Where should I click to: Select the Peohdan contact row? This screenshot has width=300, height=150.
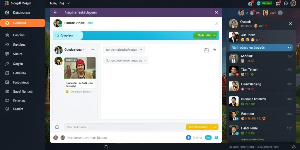(x=261, y=116)
